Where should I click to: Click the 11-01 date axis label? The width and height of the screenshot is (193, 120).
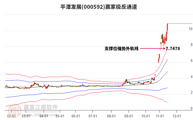160,116
